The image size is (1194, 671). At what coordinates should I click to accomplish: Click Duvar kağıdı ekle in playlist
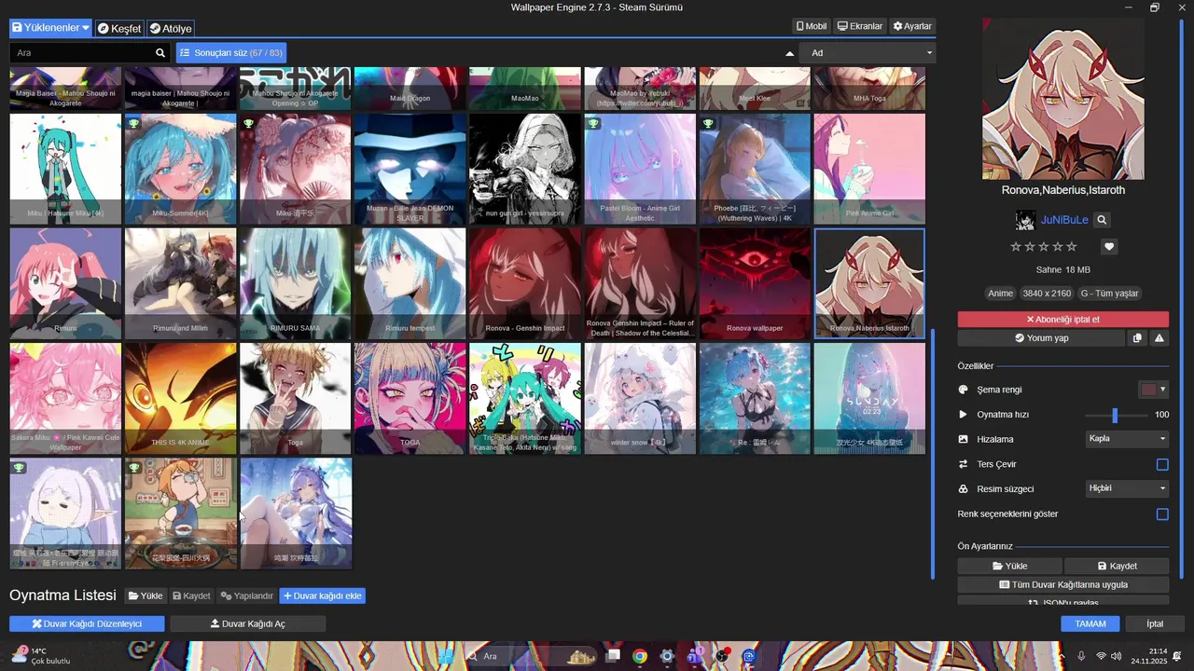pos(323,596)
